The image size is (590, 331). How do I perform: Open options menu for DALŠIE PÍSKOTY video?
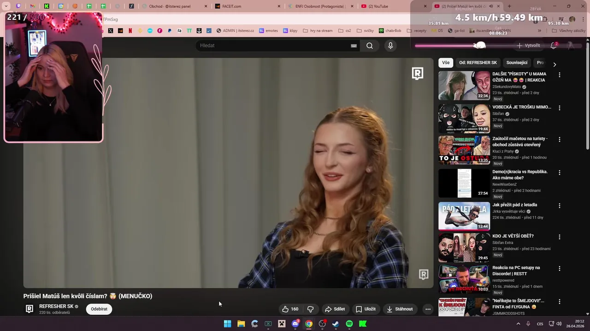(x=560, y=74)
